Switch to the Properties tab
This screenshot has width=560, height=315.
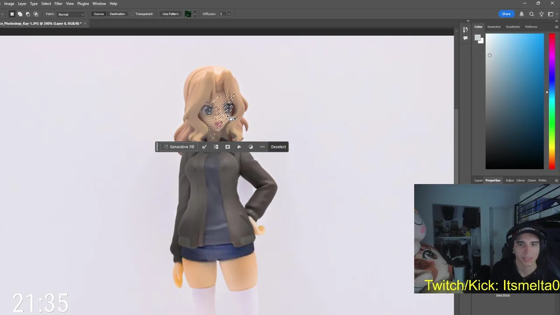pyautogui.click(x=493, y=180)
